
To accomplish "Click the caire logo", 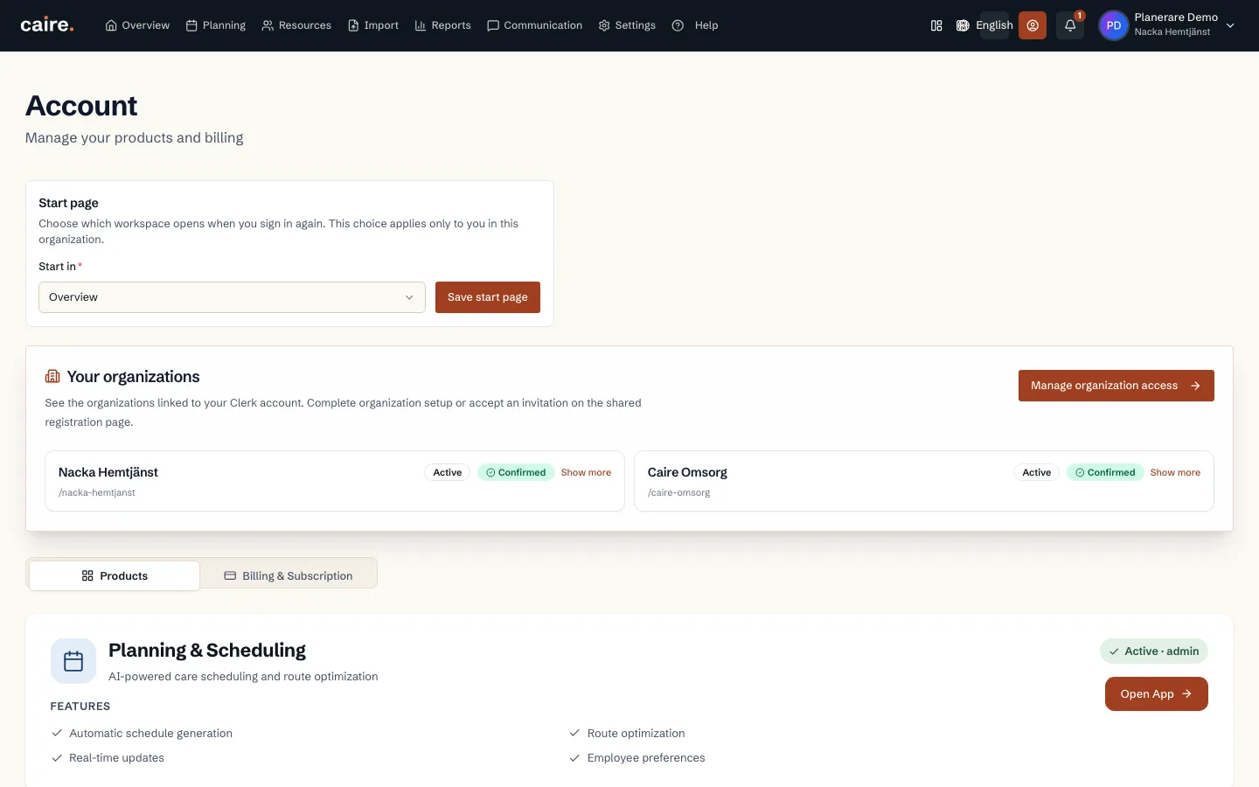I will (x=47, y=25).
